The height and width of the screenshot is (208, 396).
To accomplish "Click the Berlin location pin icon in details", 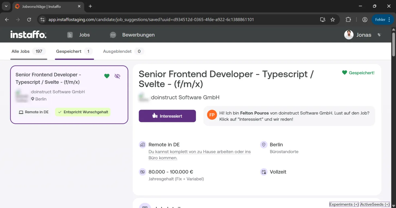I will 264,145.
